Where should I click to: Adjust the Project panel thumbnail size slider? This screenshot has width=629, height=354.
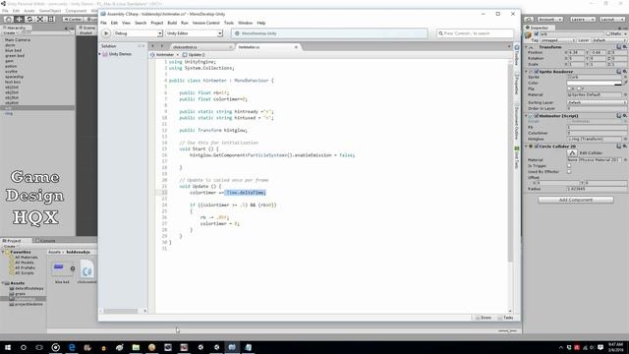pyautogui.click(x=507, y=331)
